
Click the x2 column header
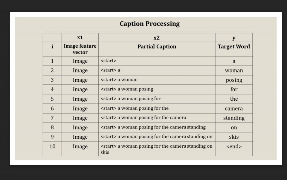pyautogui.click(x=157, y=38)
